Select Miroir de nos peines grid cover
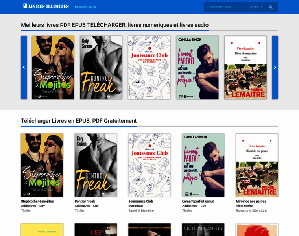This screenshot has width=299, height=236. (257, 165)
